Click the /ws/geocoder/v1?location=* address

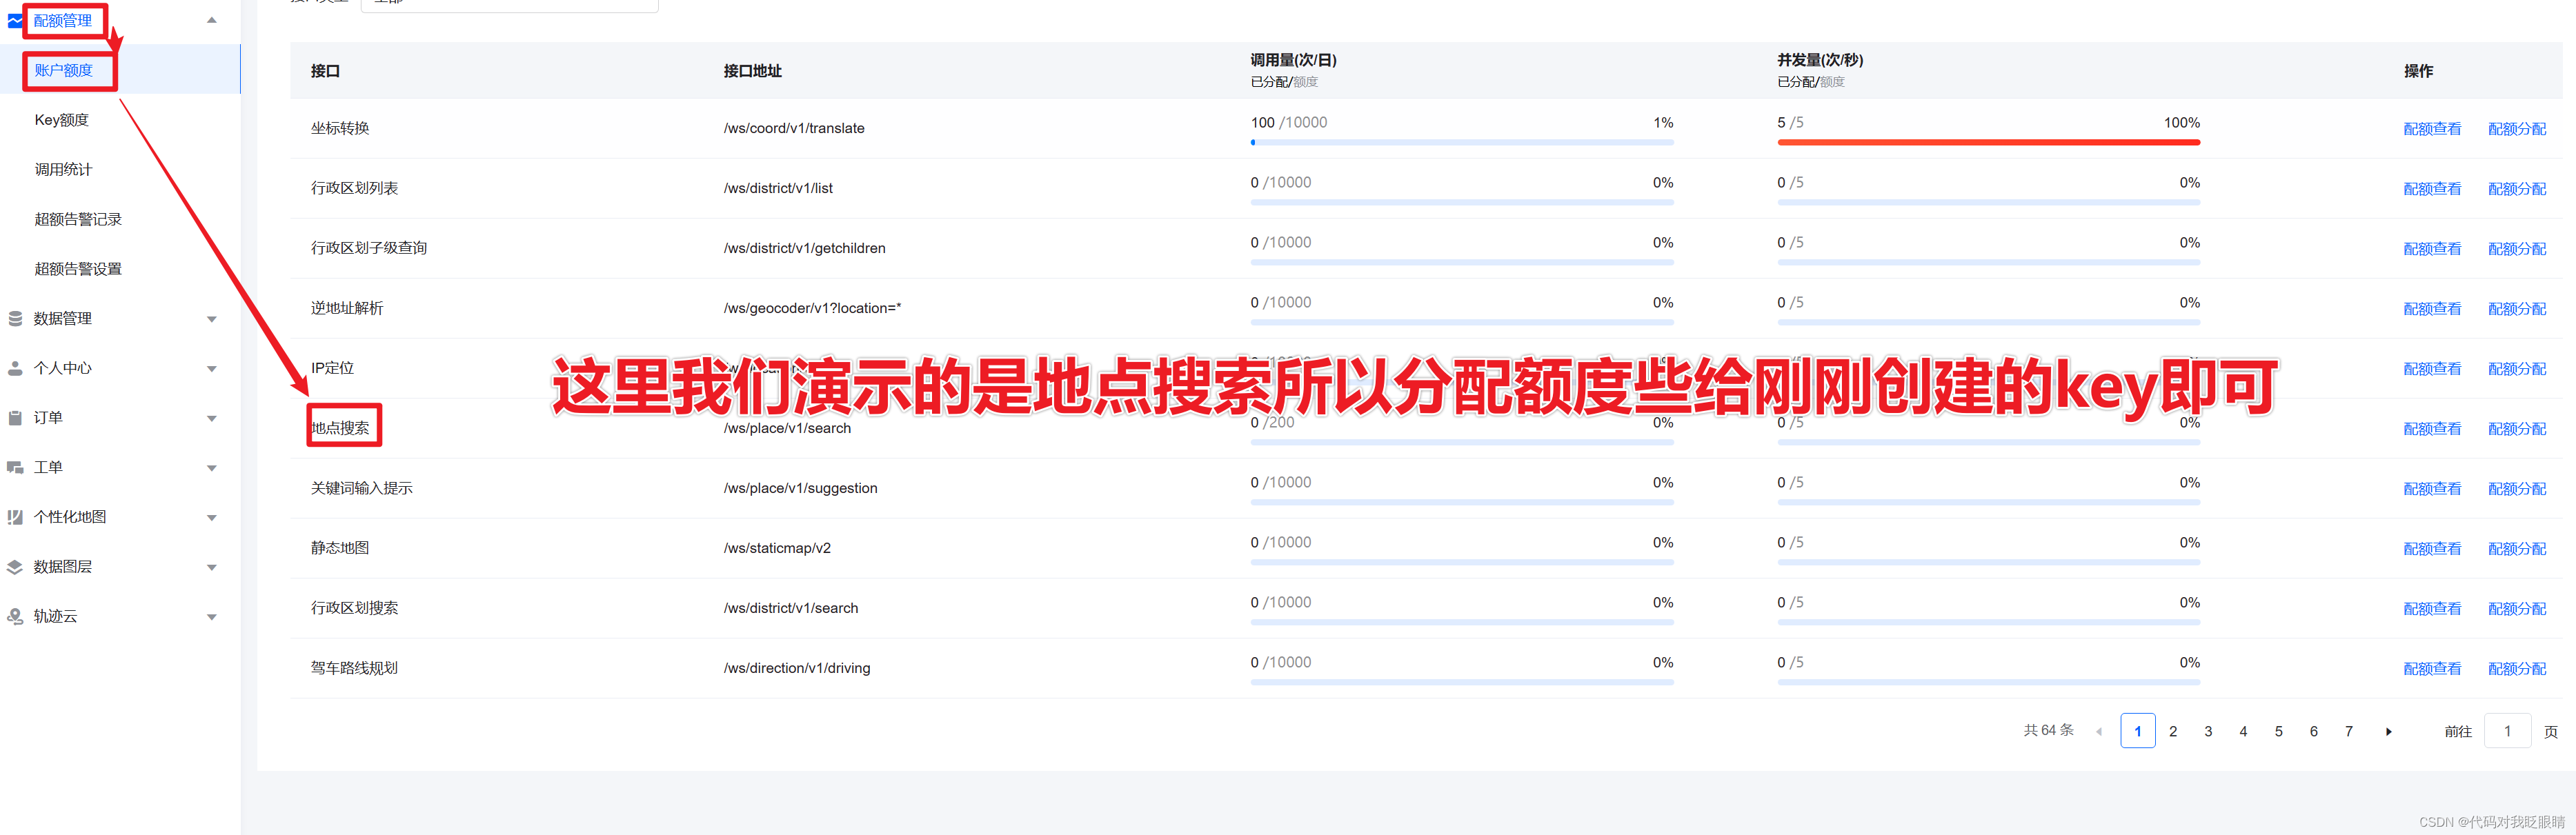812,308
